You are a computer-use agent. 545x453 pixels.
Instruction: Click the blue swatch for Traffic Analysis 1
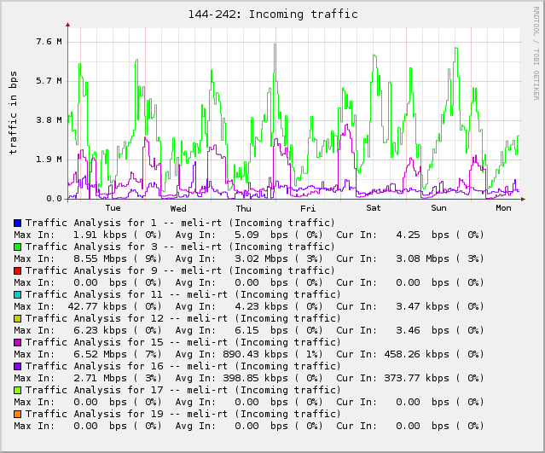17,223
